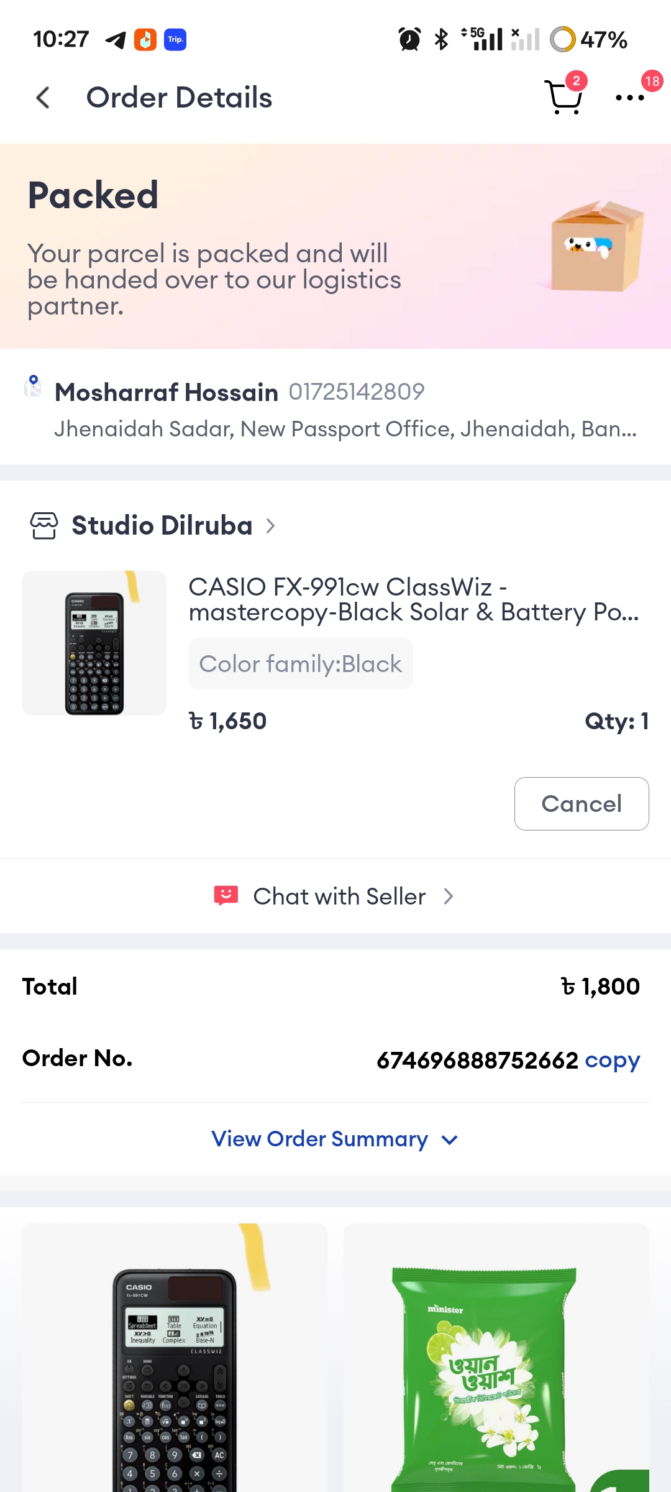Open the CASIO FX-991cw product title
671x1492 pixels.
click(414, 599)
